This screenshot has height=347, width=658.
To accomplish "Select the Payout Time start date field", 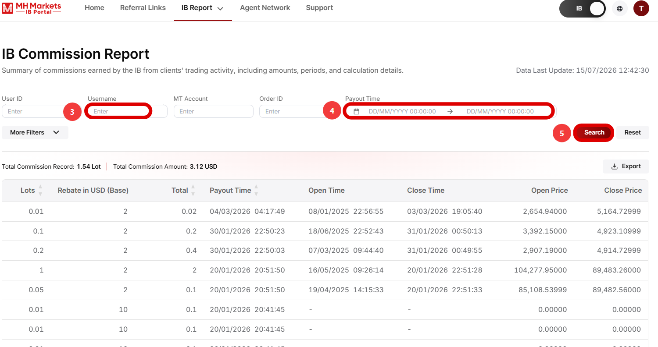I will 402,111.
